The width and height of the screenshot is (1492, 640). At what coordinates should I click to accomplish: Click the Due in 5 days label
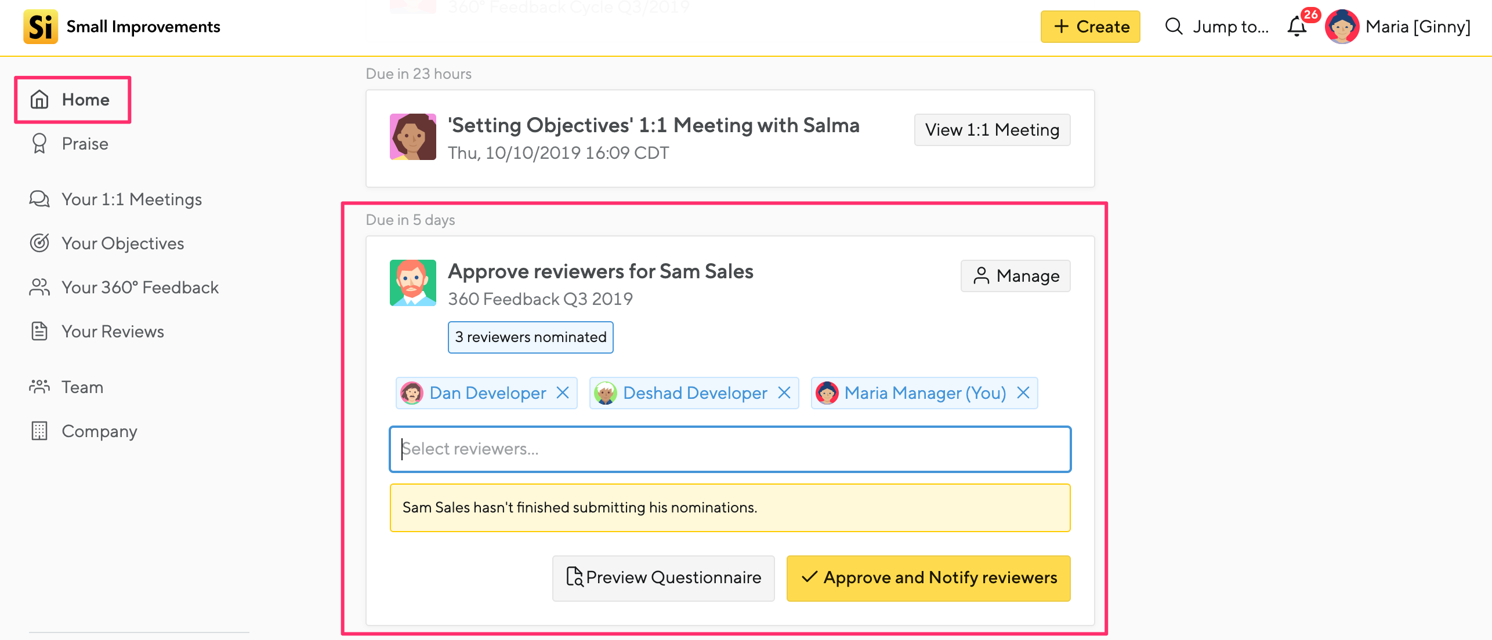[410, 220]
